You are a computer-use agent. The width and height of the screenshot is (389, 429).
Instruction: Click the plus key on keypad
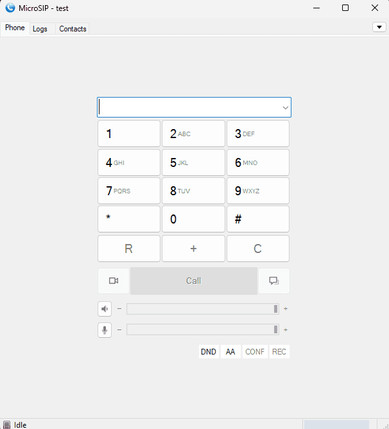(193, 249)
